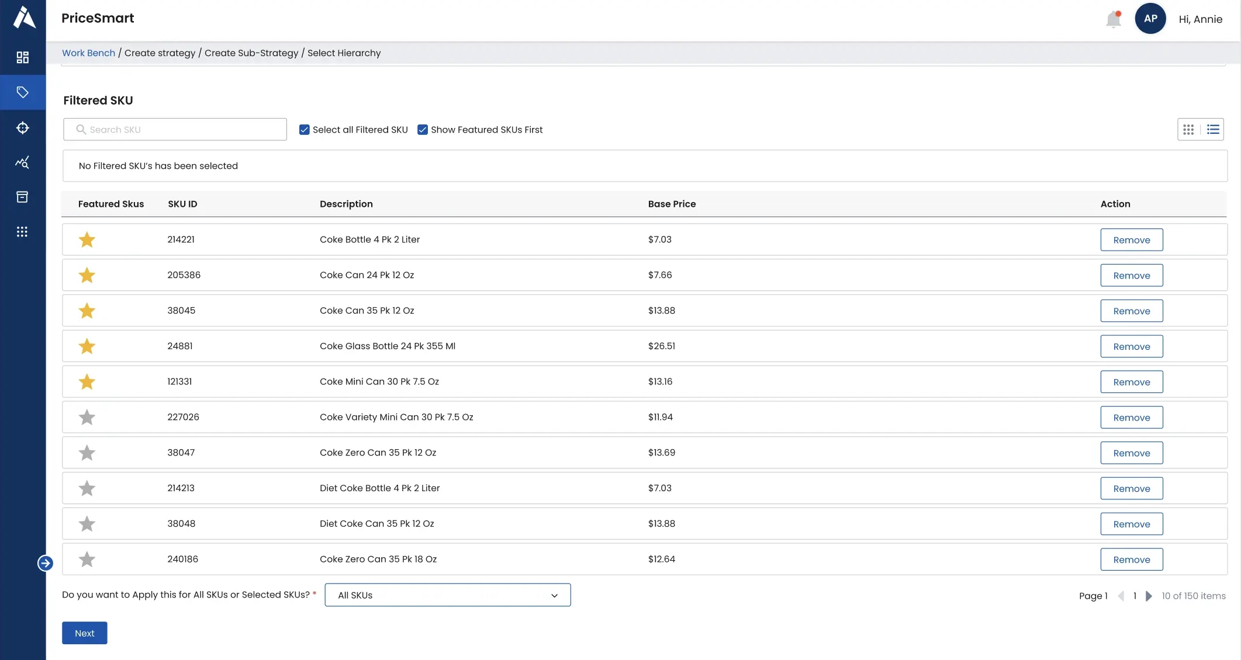Viewport: 1241px width, 660px height.
Task: Toggle featured star for SKU 121331
Action: click(87, 382)
